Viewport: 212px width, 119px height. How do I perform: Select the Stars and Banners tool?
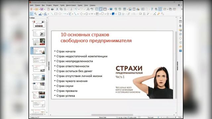108,14
